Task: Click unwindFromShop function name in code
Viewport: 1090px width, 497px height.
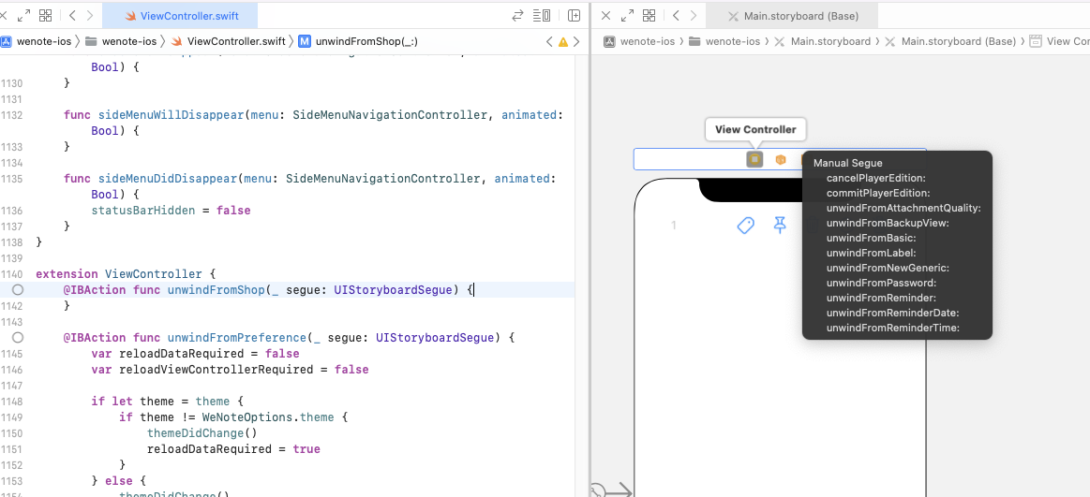Action: [216, 289]
